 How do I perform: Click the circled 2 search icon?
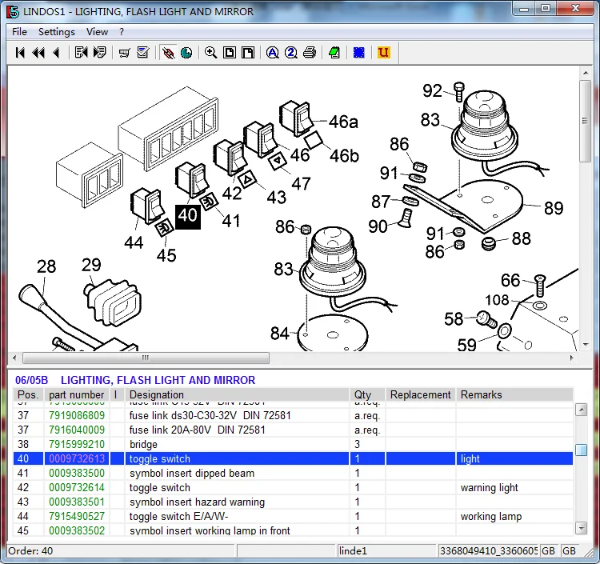click(291, 53)
